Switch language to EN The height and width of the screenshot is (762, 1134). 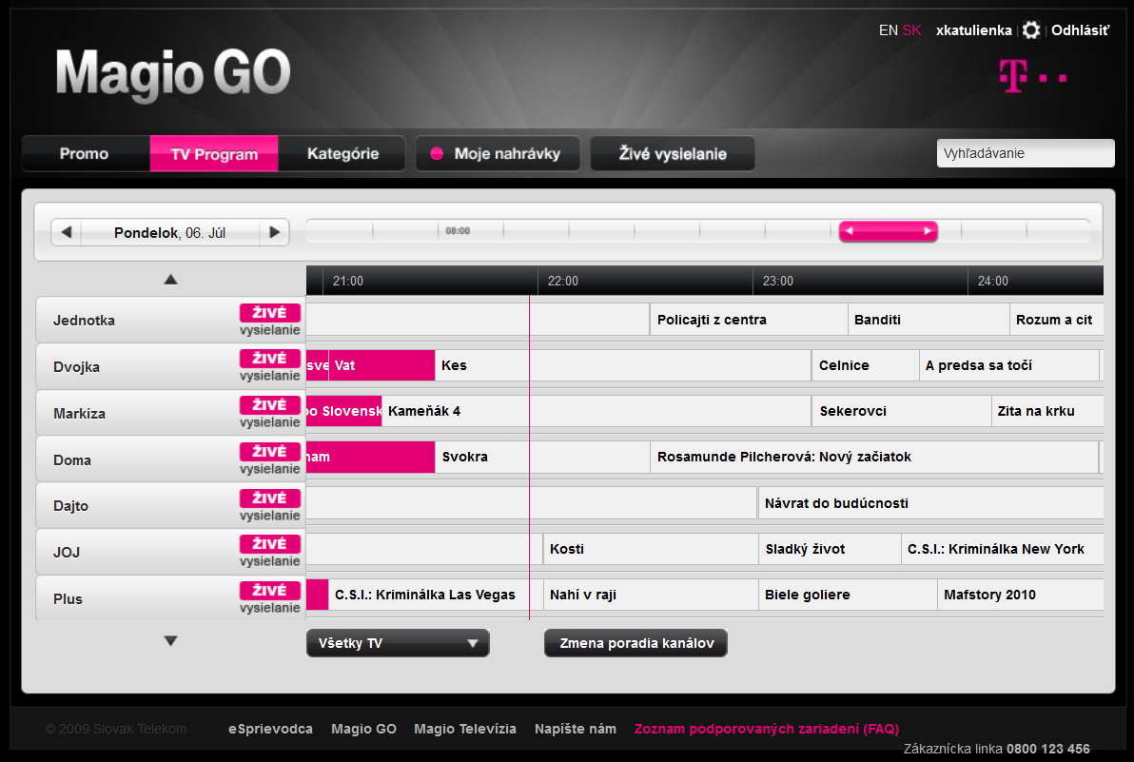[x=889, y=30]
